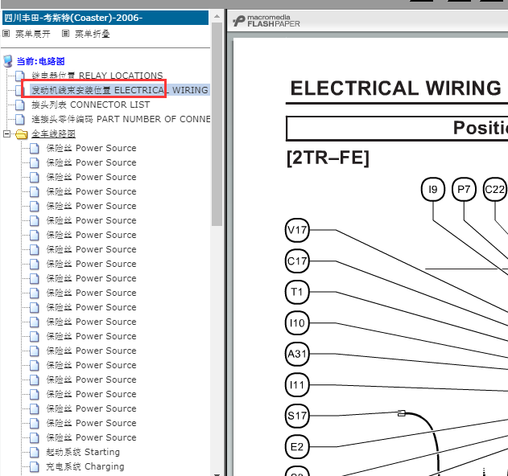Open 起动系统 Starting page
The width and height of the screenshot is (508, 476).
click(83, 452)
